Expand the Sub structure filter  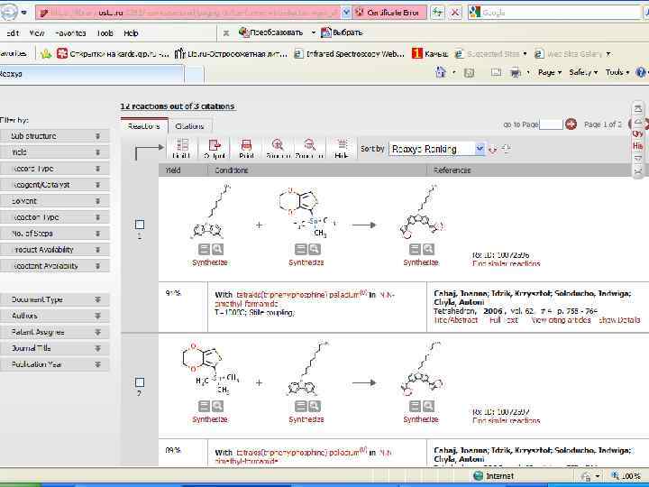(98, 136)
